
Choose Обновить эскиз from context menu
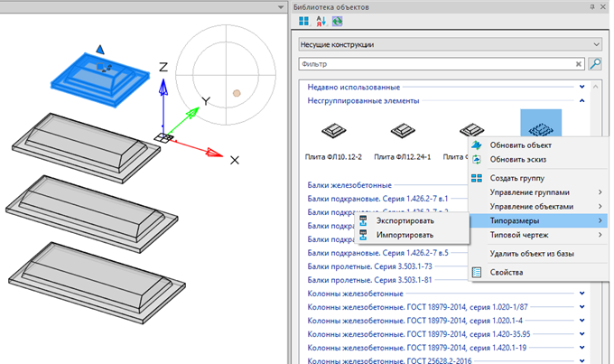[517, 159]
